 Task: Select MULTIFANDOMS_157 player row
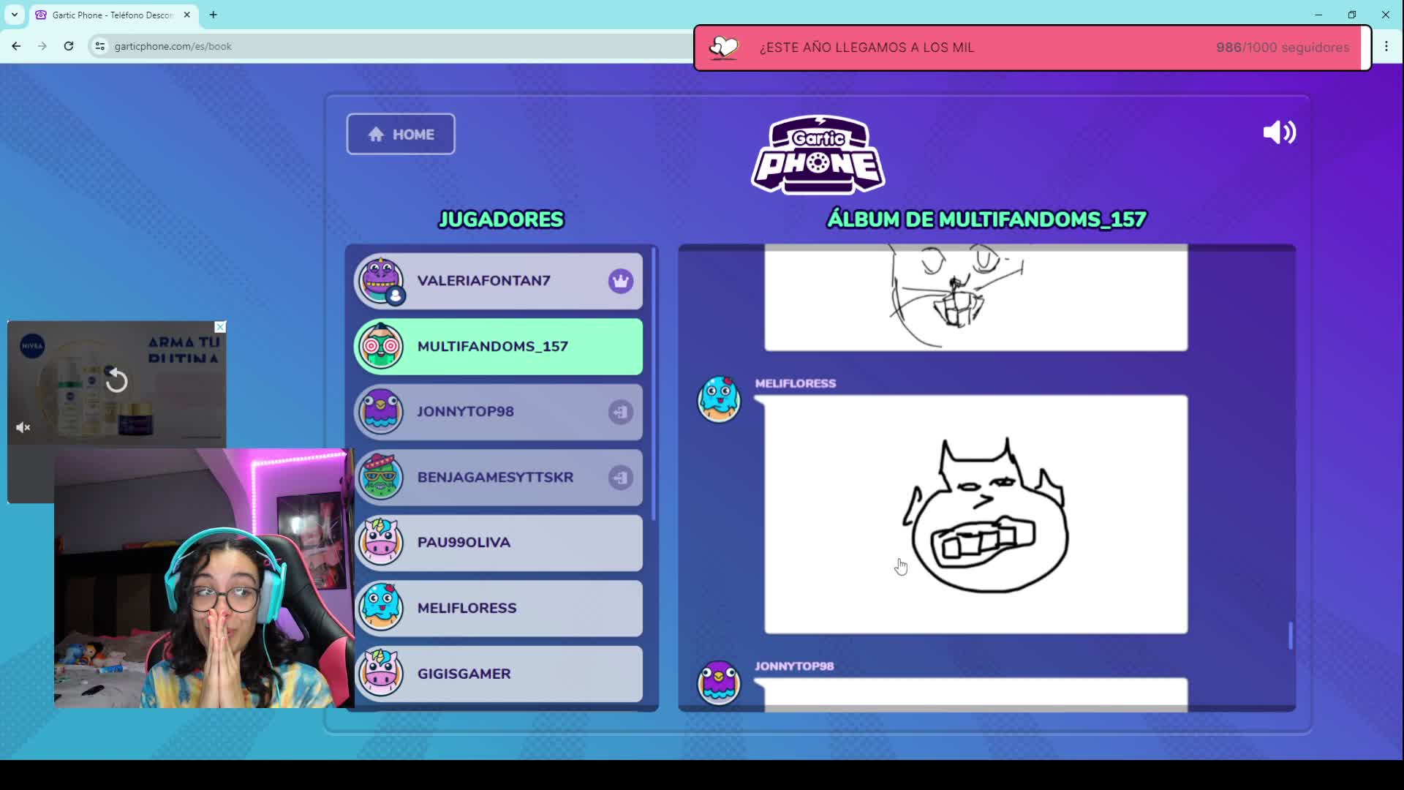[498, 347]
